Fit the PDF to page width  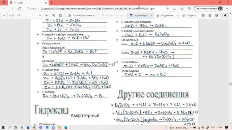tap(61, 15)
